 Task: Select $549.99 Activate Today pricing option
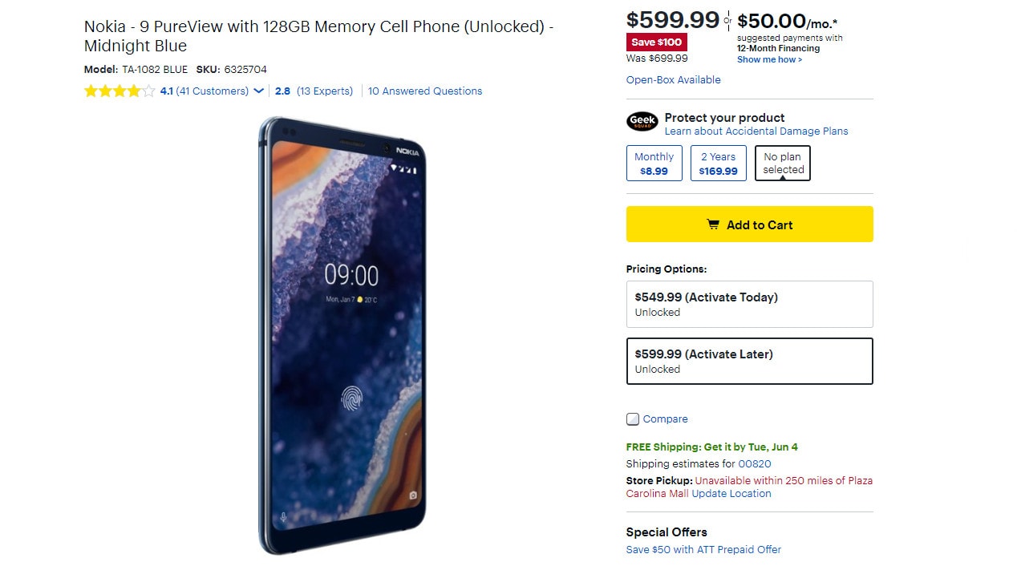pyautogui.click(x=749, y=304)
